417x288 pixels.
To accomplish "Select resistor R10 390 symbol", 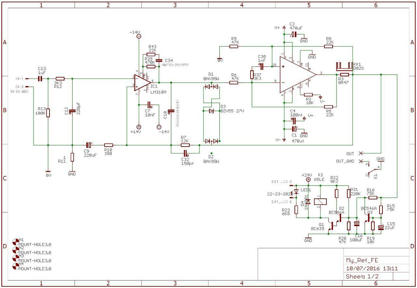I will coord(108,145).
